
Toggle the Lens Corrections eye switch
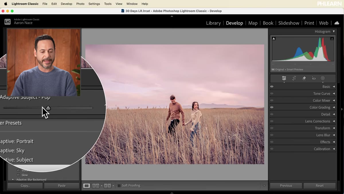point(272,121)
